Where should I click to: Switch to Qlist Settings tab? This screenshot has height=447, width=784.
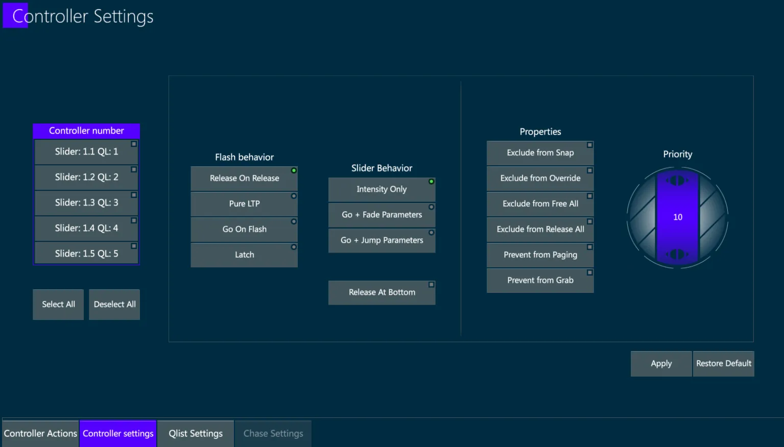click(x=196, y=433)
